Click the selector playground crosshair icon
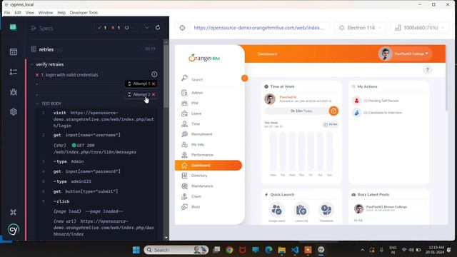The image size is (457, 257). [183, 28]
